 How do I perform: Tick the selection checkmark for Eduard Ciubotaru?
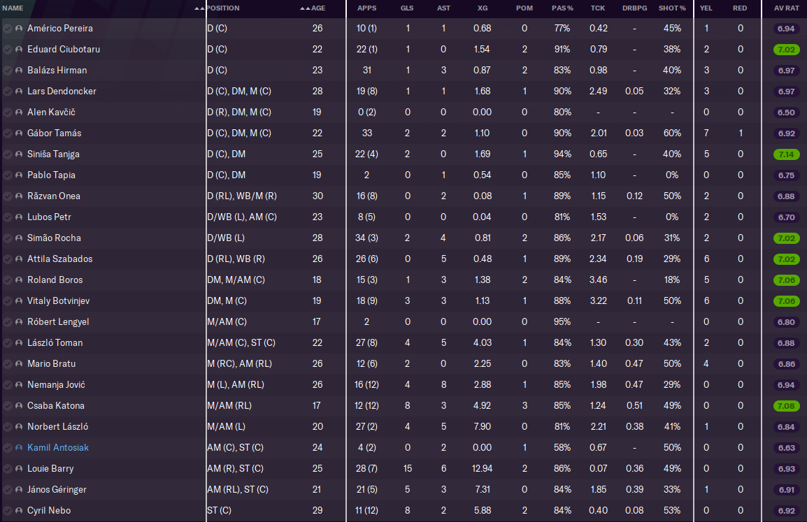(7, 50)
